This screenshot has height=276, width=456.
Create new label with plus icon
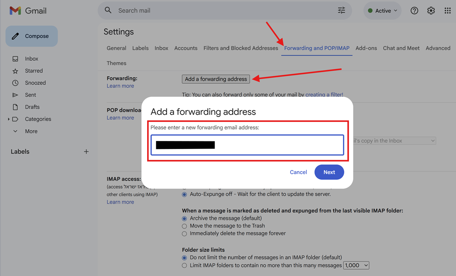[x=86, y=152]
